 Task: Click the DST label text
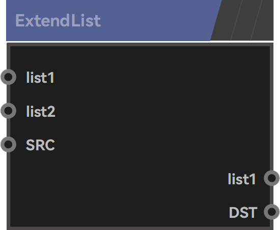pyautogui.click(x=243, y=212)
